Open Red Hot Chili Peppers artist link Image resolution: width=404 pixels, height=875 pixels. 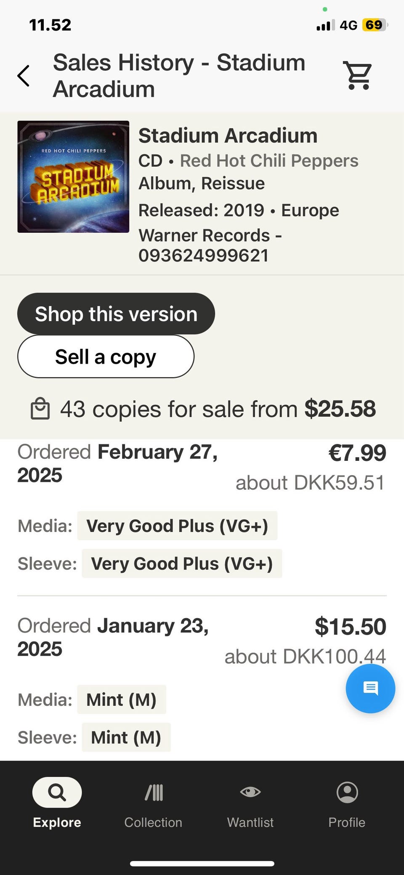(x=269, y=161)
